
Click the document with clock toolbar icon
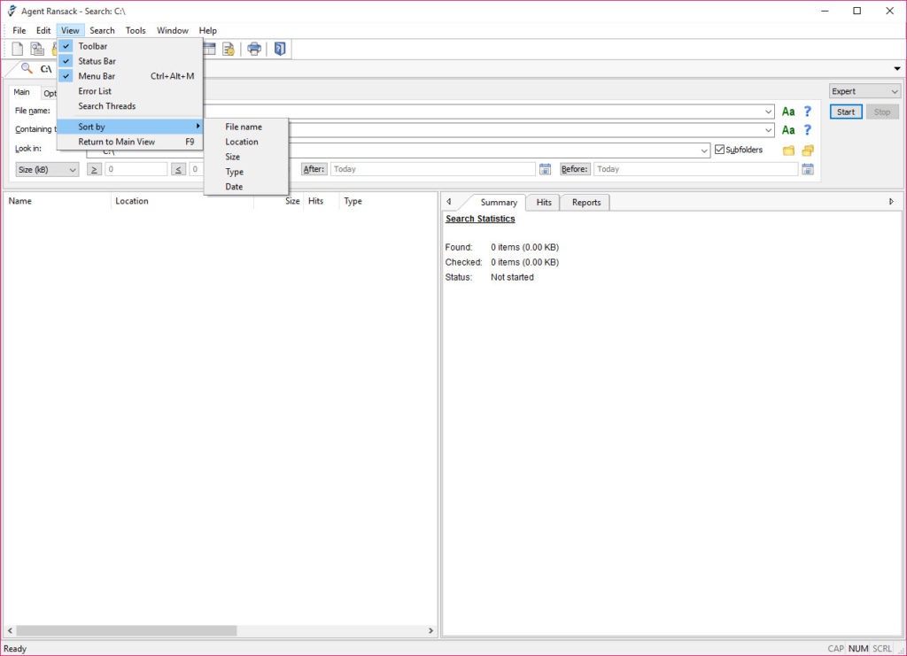229,49
